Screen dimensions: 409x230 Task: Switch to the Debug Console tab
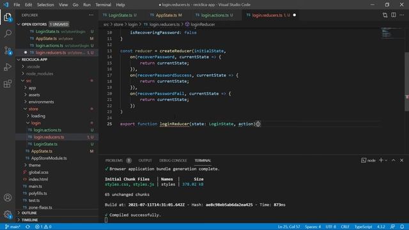(x=173, y=160)
